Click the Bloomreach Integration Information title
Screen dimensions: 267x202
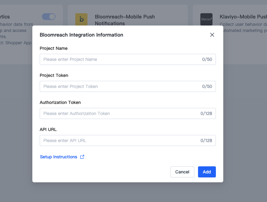click(81, 35)
